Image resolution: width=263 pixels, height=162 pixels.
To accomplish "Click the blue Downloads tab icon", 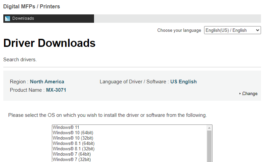I will [x=8, y=18].
